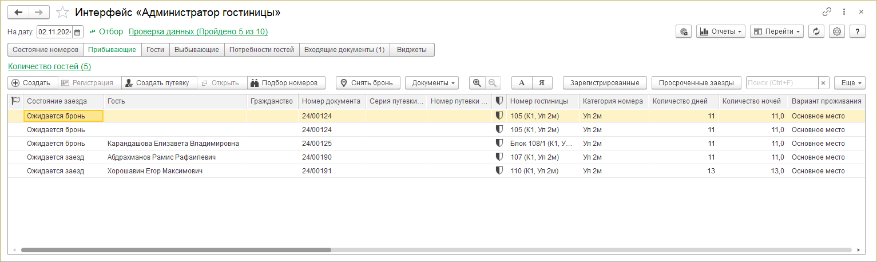This screenshot has width=877, height=262.
Task: Select the Прибывающие tab
Action: click(112, 50)
